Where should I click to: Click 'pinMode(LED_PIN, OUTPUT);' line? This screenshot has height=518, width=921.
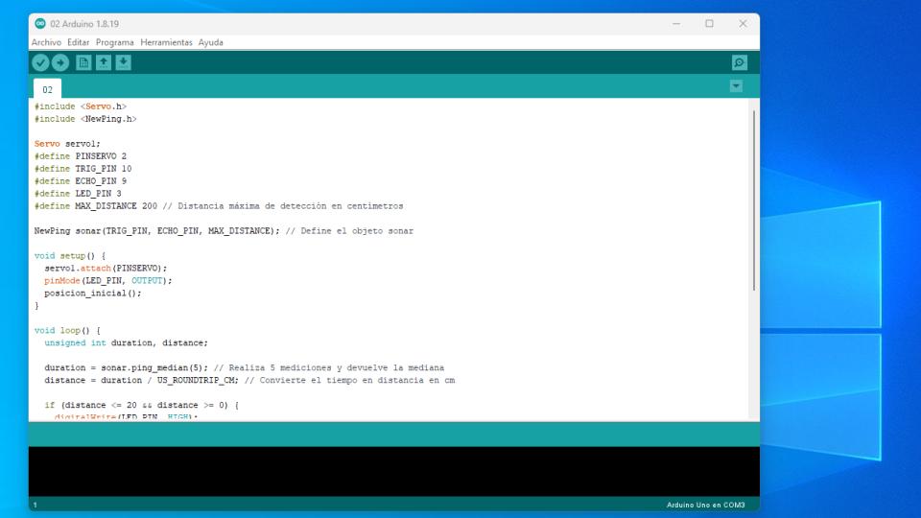coord(108,281)
